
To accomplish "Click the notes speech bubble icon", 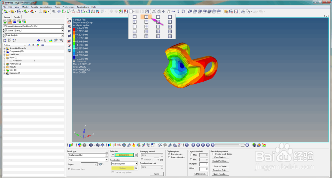I will tap(165, 145).
